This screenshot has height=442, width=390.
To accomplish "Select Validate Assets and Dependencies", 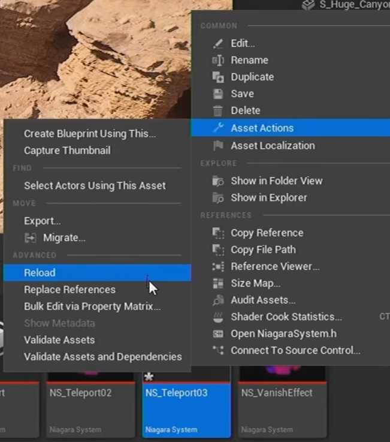I will click(97, 357).
